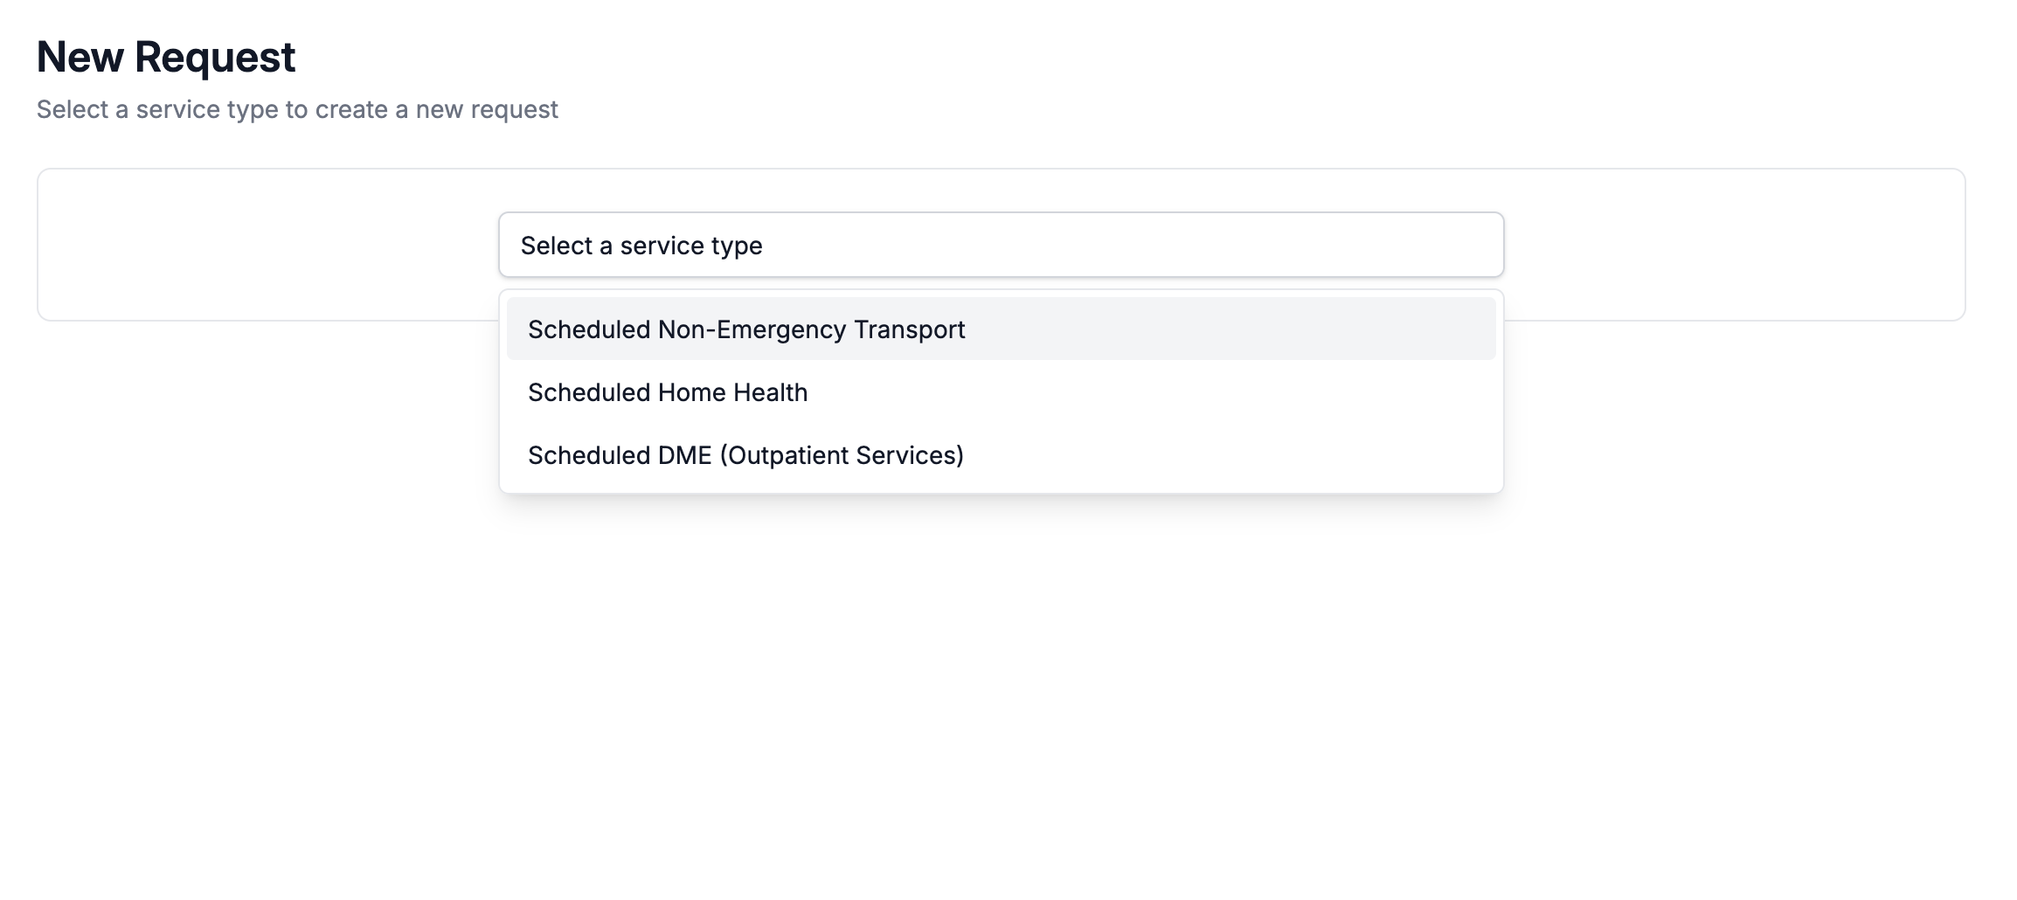Toggle the service type dropdown closed
This screenshot has height=900, width=2017.
pyautogui.click(x=1000, y=246)
